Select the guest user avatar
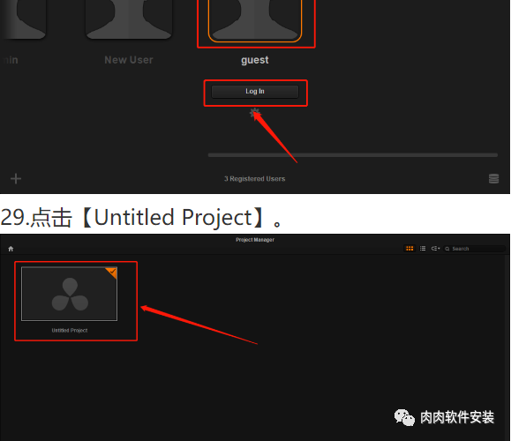The height and width of the screenshot is (441, 511). tap(255, 20)
